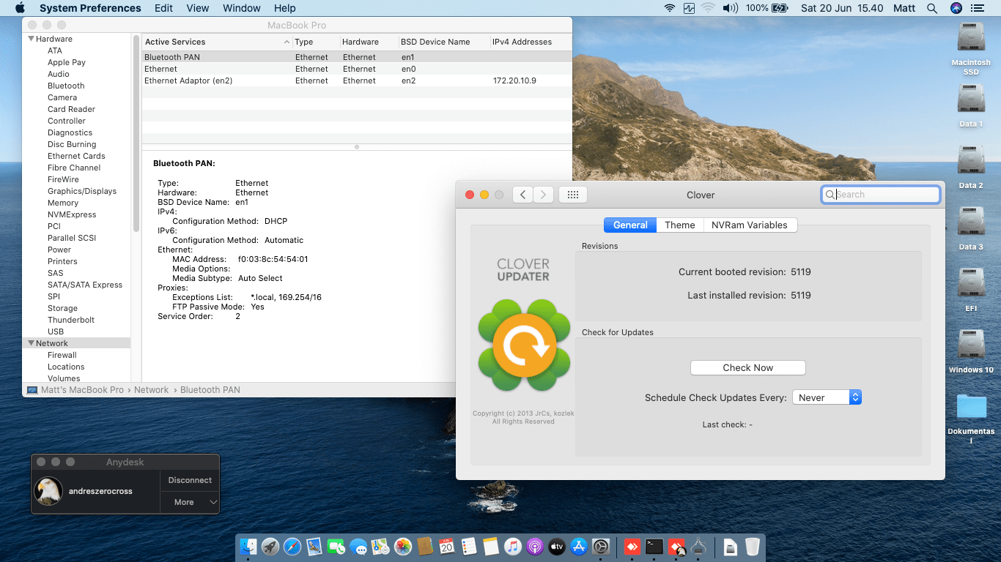The width and height of the screenshot is (1001, 562).
Task: Click the Type column header
Action: coord(316,42)
